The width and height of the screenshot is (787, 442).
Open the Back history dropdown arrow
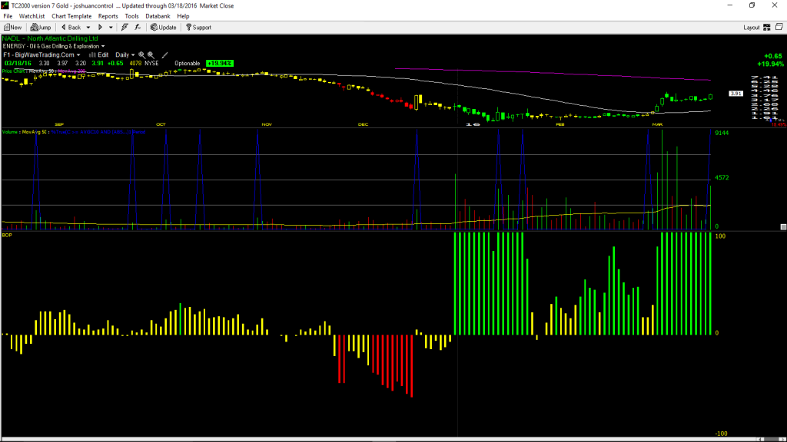88,28
